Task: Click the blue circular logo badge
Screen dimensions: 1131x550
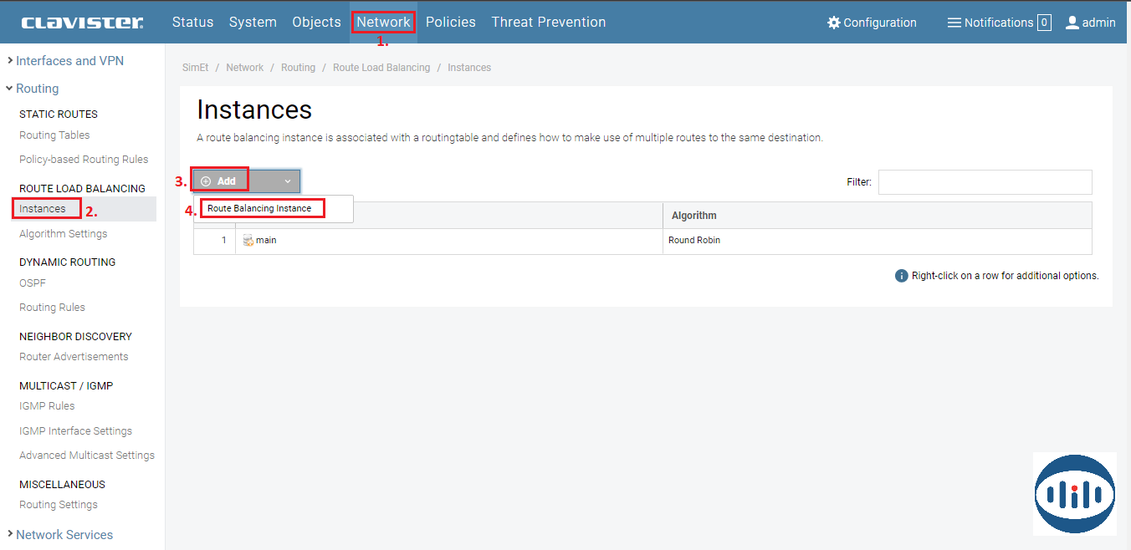Action: (x=1074, y=494)
